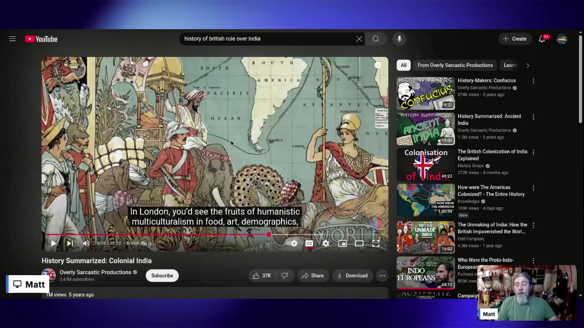Click the info card icon on video
This screenshot has width=584, height=328.
point(378,65)
